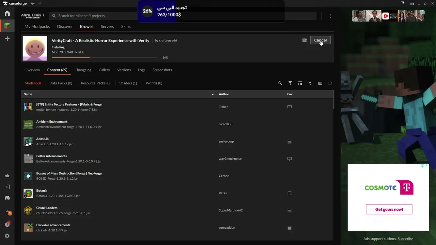The width and height of the screenshot is (436, 245).
Task: Open the Logs tab
Action: coord(142,70)
